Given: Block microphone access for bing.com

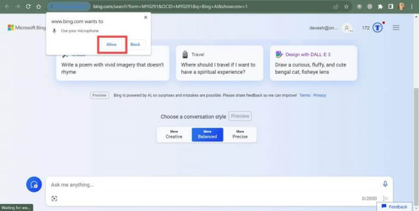Looking at the screenshot, I should pos(135,45).
